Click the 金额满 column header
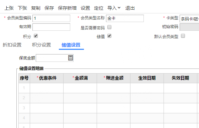Viewport: 199px width, 128px height. click(80, 78)
